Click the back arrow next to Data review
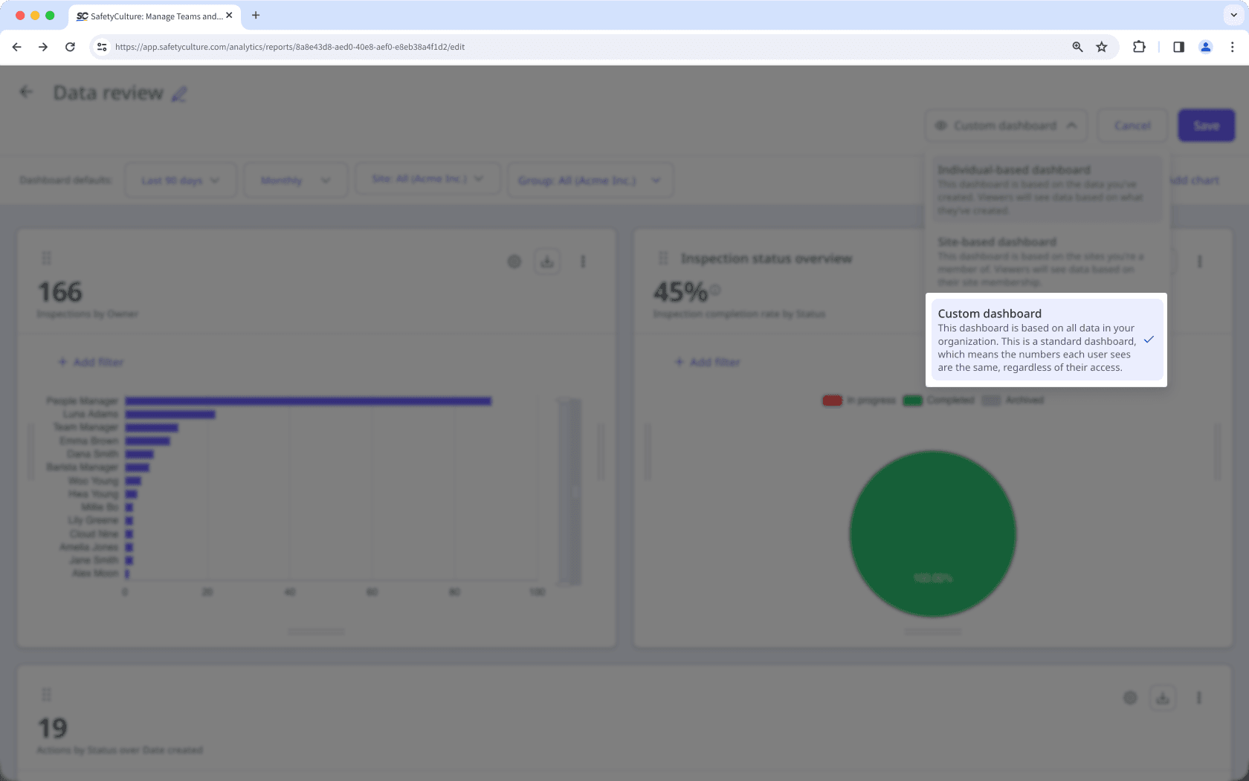The height and width of the screenshot is (781, 1249). (26, 91)
